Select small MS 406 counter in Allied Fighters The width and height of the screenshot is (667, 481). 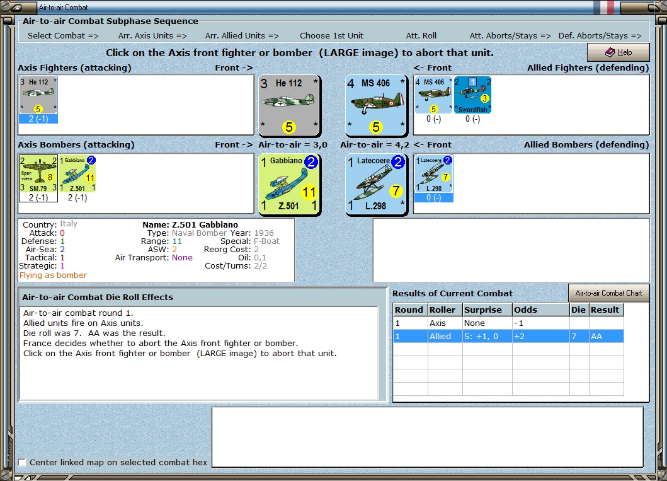tap(433, 95)
